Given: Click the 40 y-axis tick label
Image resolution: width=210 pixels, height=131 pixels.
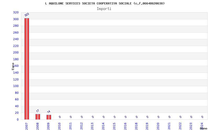Looking at the screenshot, I should click(x=17, y=106).
